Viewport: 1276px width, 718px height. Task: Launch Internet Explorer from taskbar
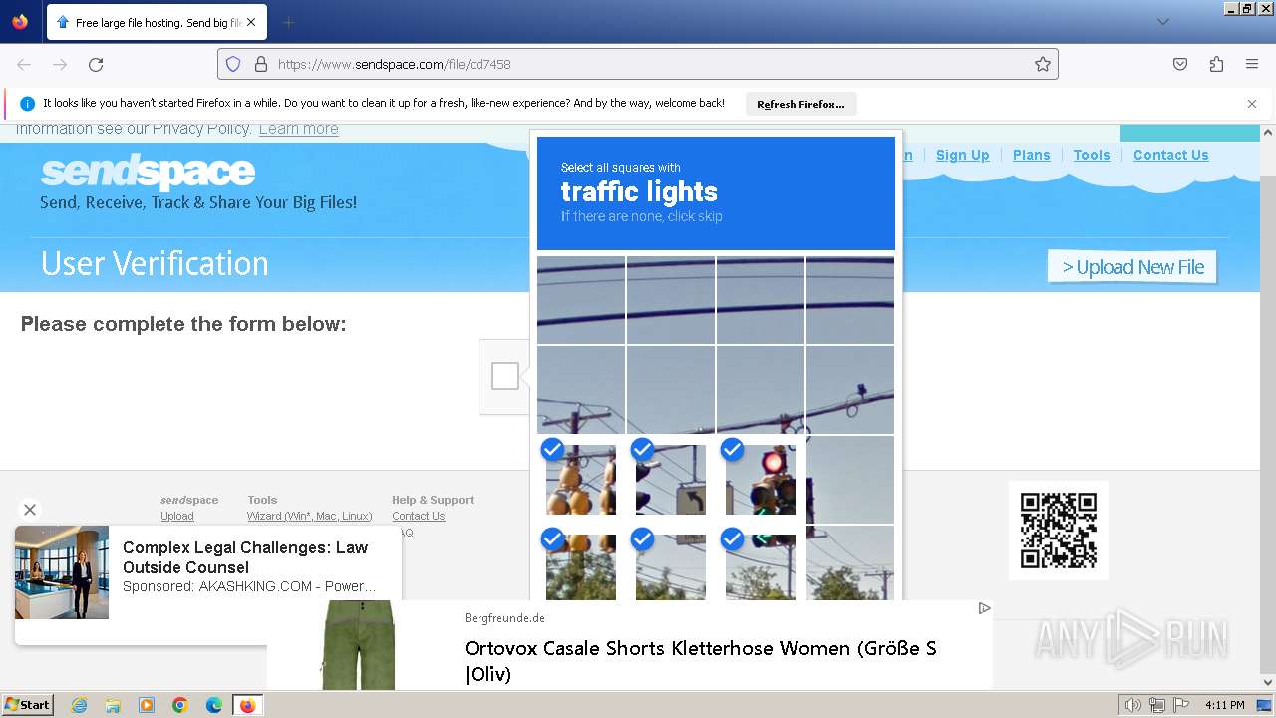pyautogui.click(x=79, y=705)
